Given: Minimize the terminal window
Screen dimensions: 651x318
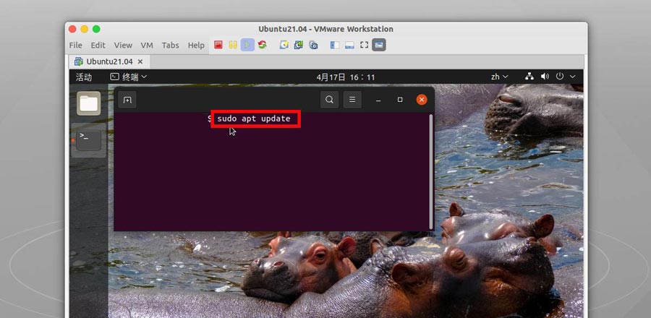Looking at the screenshot, I should coord(378,100).
